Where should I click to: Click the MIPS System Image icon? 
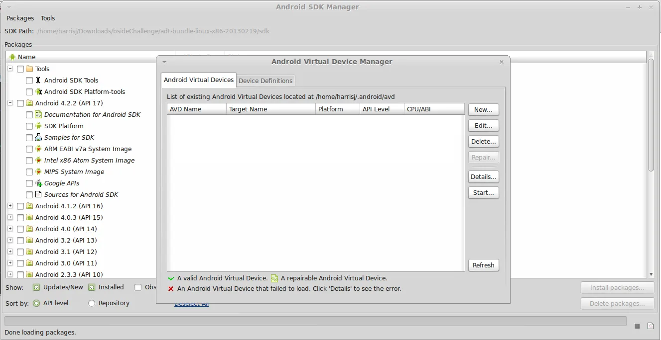pyautogui.click(x=38, y=171)
